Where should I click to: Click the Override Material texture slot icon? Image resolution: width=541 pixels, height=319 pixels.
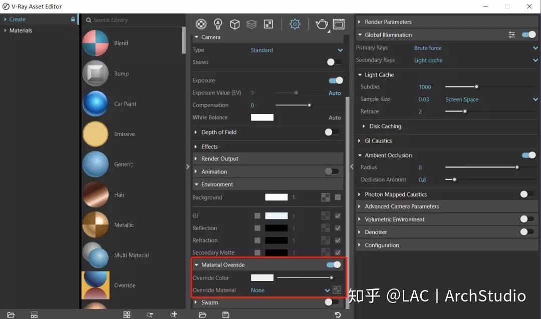pos(337,289)
